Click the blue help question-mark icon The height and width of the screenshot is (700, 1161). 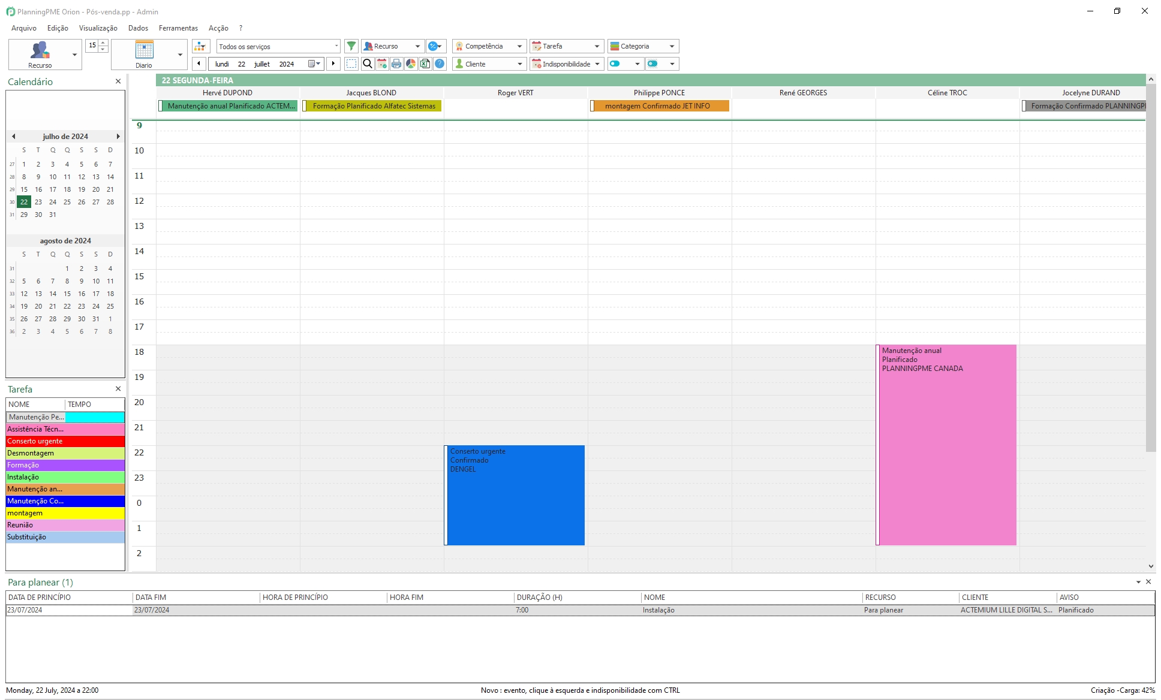(x=440, y=64)
